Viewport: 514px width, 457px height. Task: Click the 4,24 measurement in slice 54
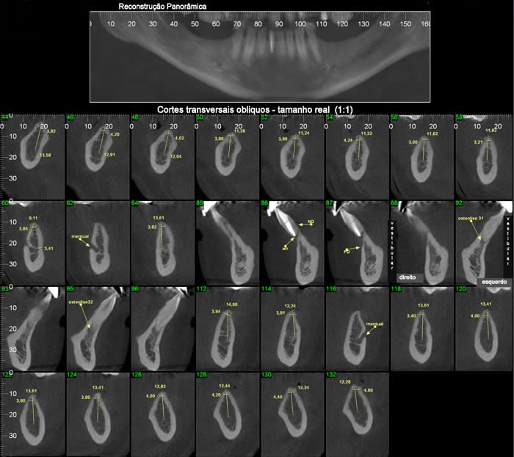pos(348,140)
